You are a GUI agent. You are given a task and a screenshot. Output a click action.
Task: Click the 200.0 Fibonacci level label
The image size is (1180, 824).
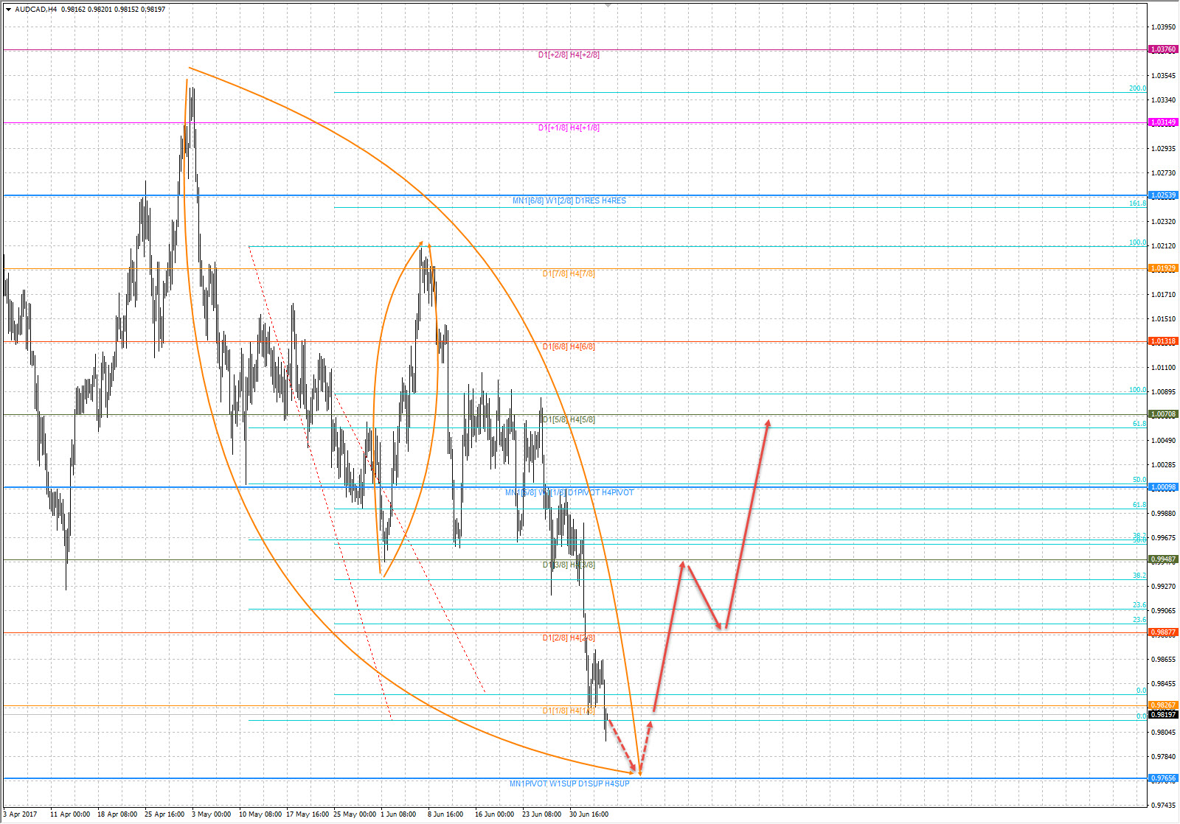(x=1137, y=88)
